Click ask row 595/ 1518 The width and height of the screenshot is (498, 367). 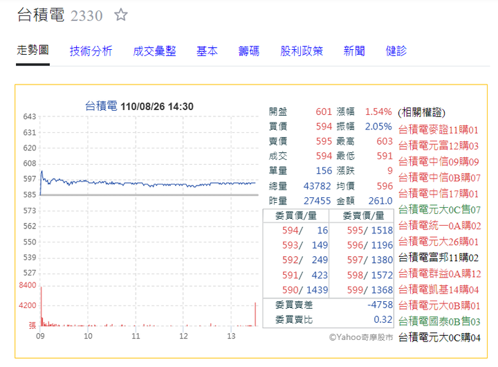(x=369, y=231)
